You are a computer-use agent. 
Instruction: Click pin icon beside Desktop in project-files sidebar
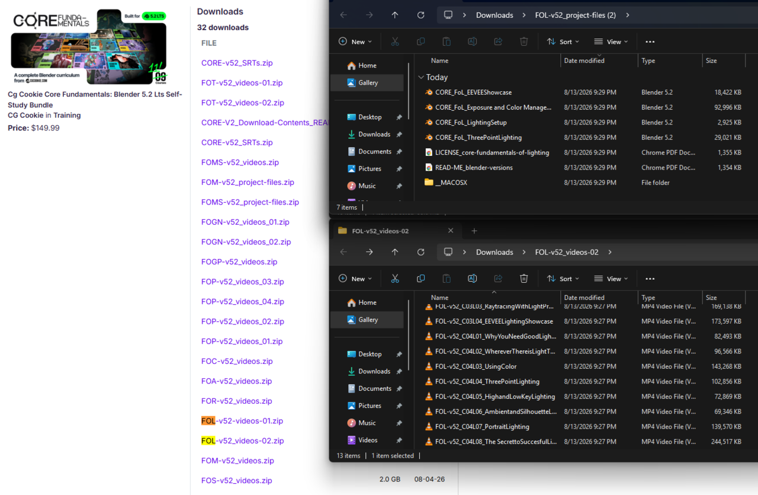(x=399, y=117)
